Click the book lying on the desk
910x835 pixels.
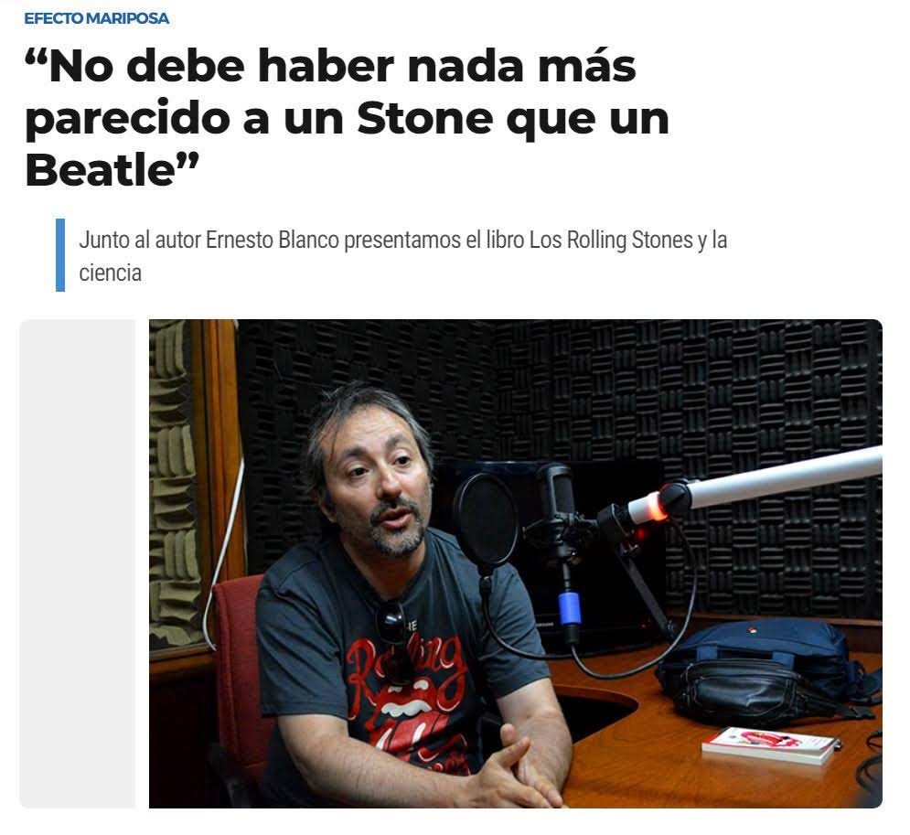pos(771,744)
